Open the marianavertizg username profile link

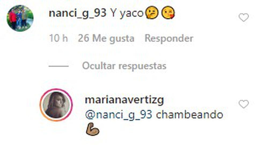point(124,100)
